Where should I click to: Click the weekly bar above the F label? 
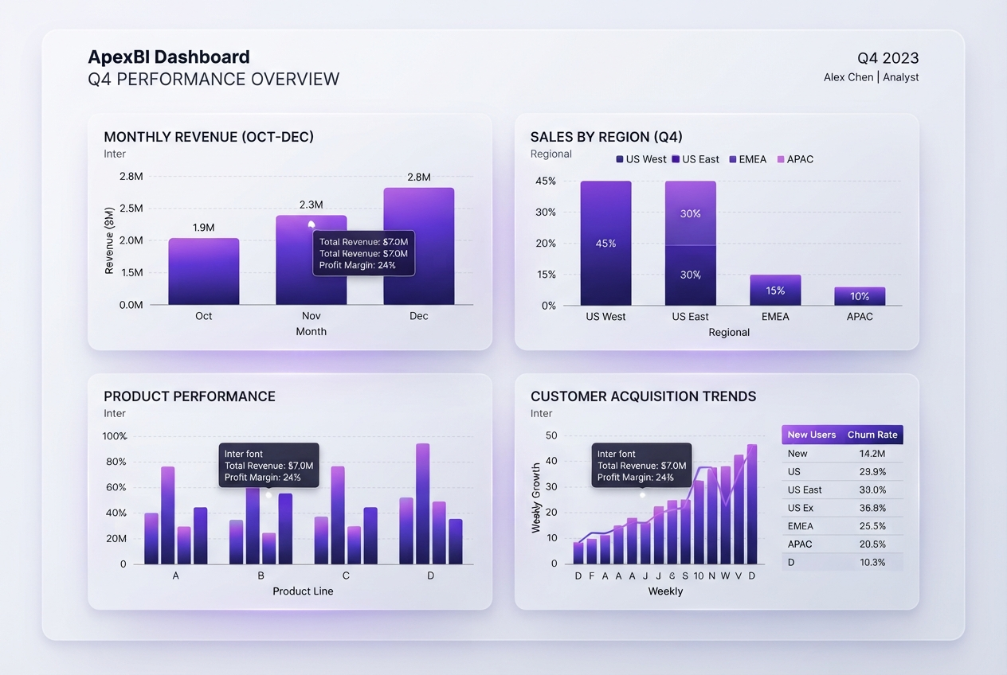[x=591, y=552]
